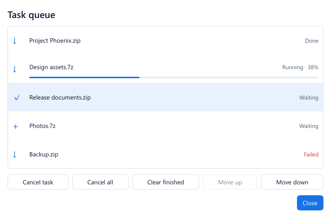Click the Running 38% status label

pos(300,67)
